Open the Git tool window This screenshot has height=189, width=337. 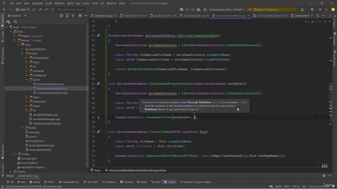point(10,182)
